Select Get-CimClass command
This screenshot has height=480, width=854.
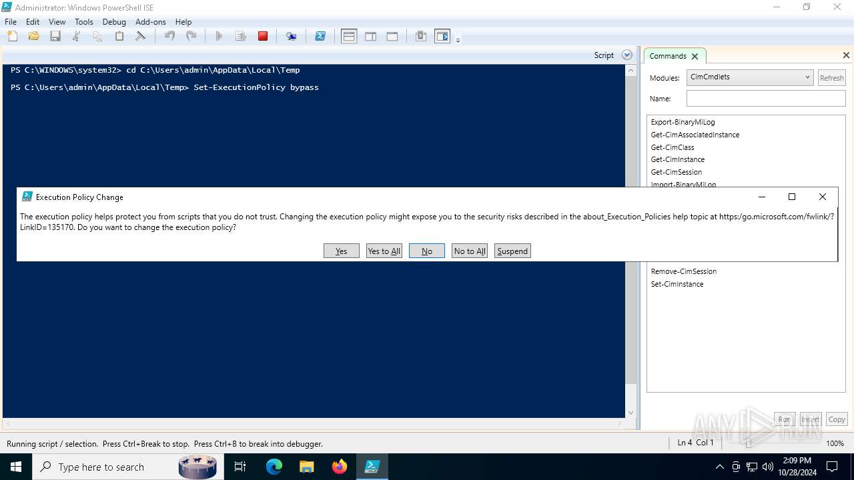673,147
